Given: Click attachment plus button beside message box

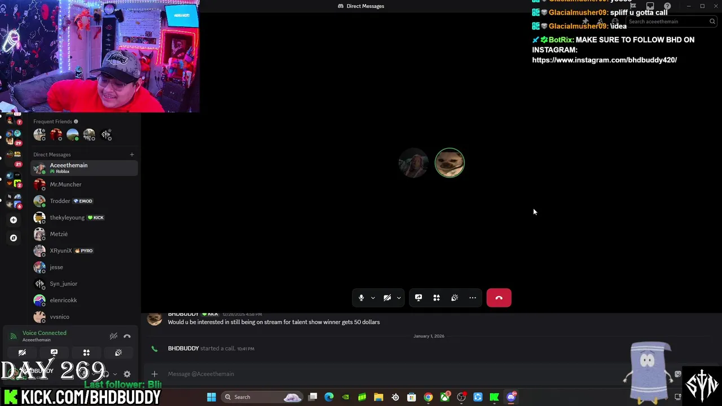Looking at the screenshot, I should pyautogui.click(x=154, y=374).
